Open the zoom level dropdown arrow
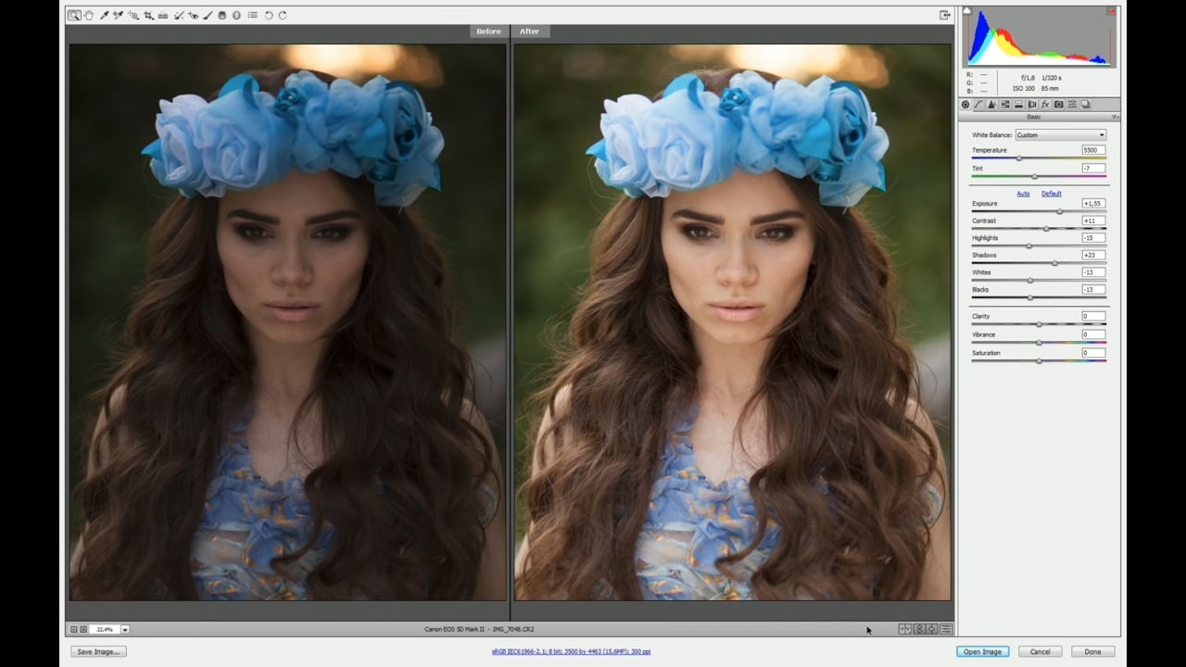The width and height of the screenshot is (1186, 667). click(x=125, y=630)
